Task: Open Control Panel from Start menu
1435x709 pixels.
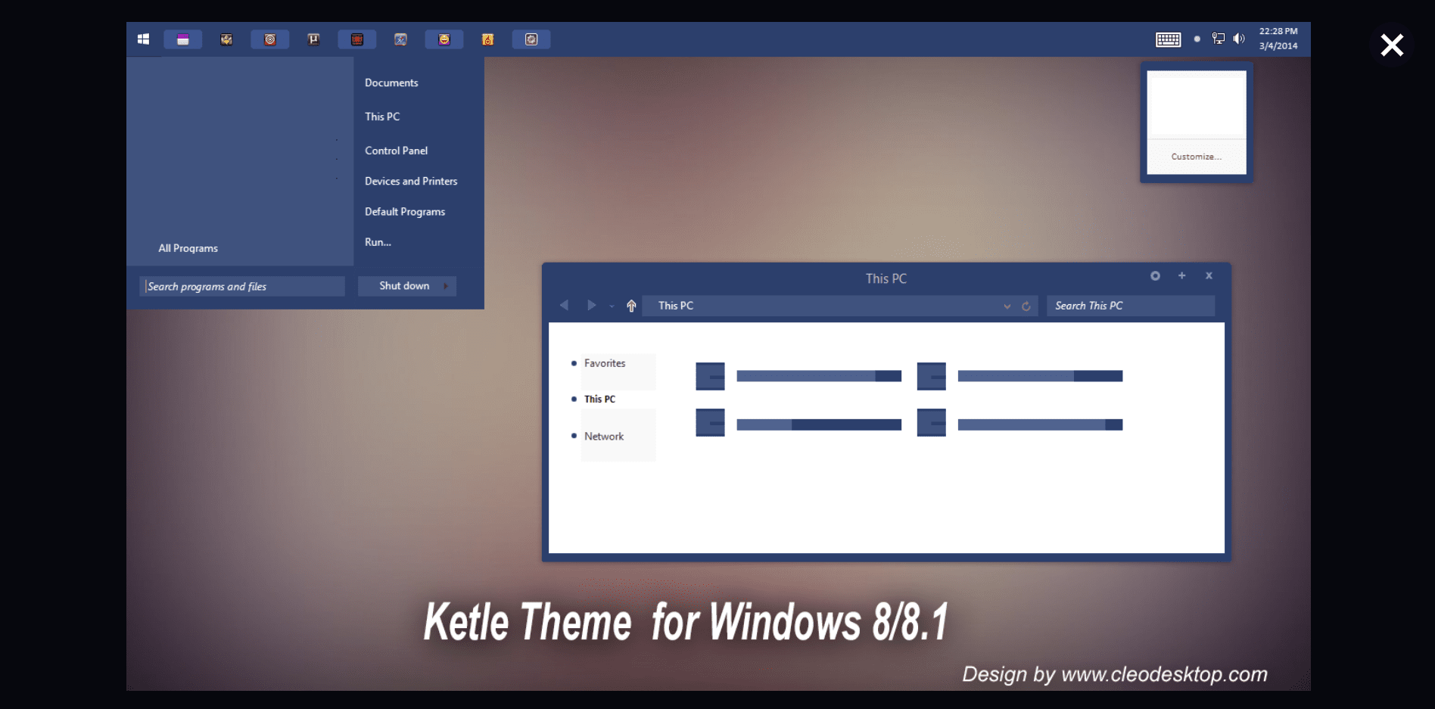Action: [396, 151]
